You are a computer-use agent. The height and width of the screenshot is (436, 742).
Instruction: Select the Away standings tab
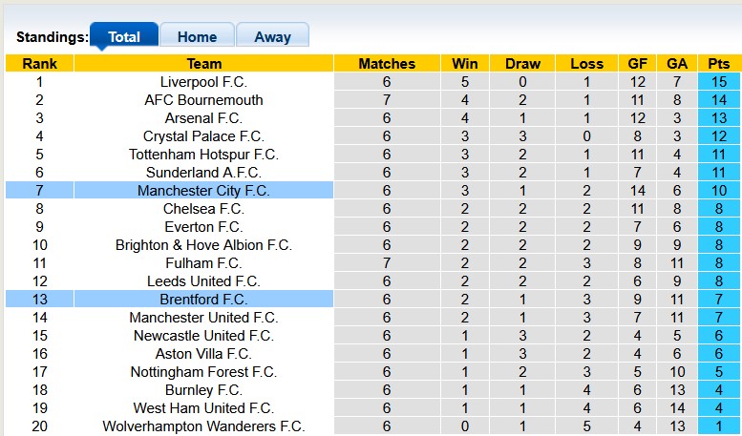point(272,36)
